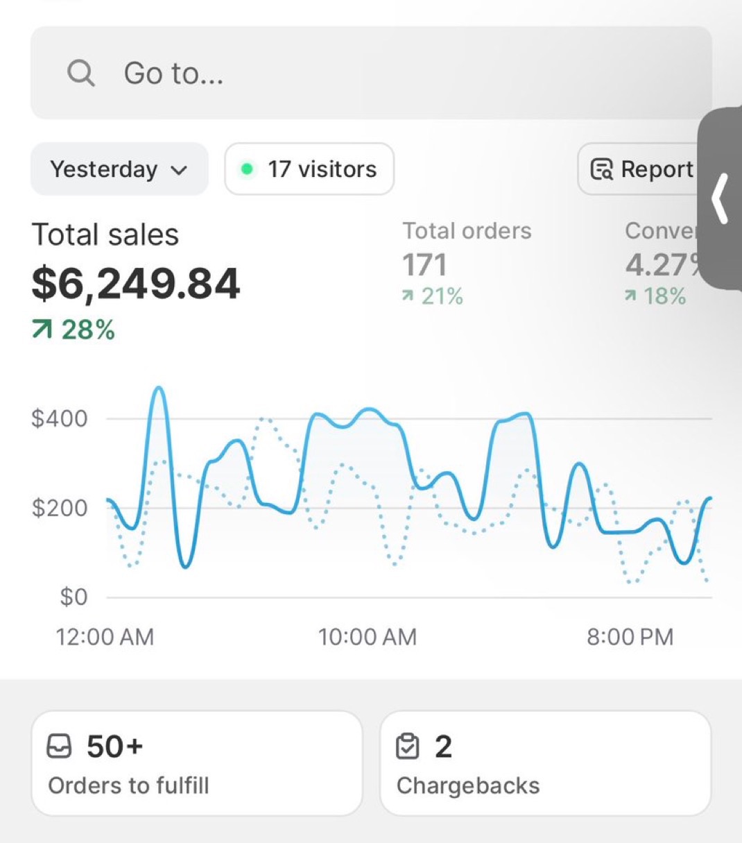
Task: Click the $400 axis label
Action: point(60,418)
